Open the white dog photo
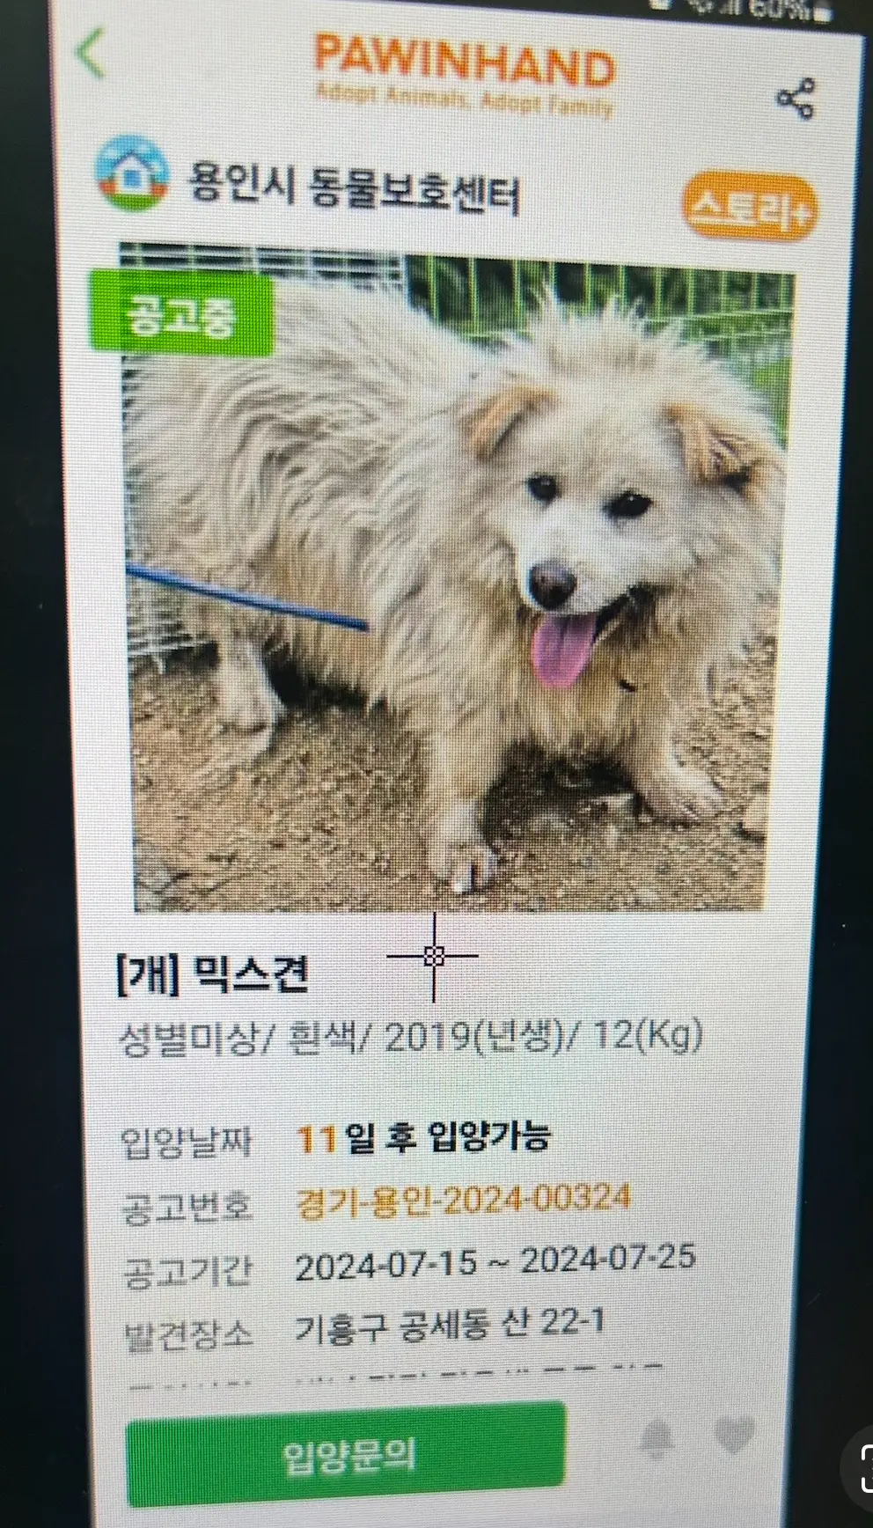Viewport: 873px width, 1528px height. point(458,577)
